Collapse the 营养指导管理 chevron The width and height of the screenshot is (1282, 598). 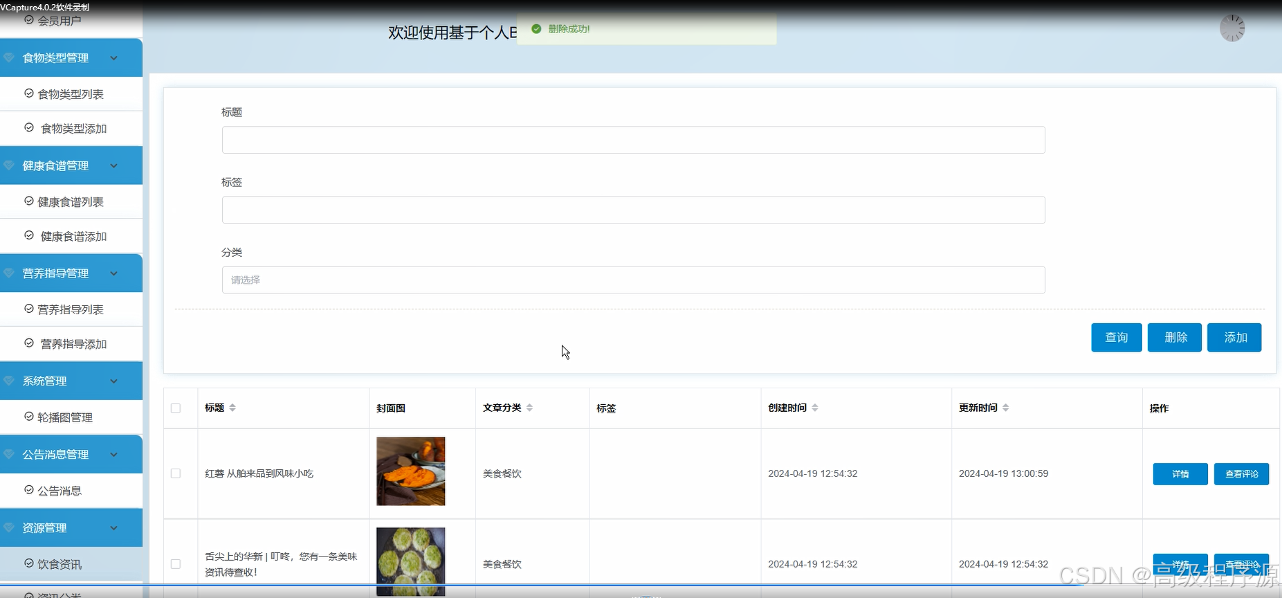(114, 273)
